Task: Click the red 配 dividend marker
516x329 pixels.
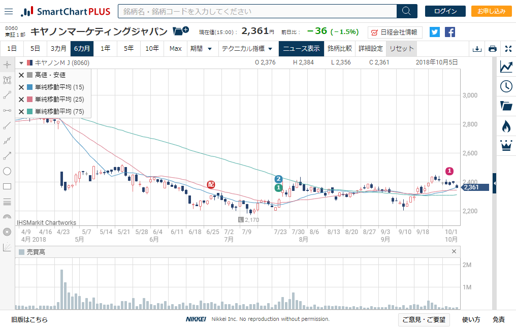Action: (211, 185)
